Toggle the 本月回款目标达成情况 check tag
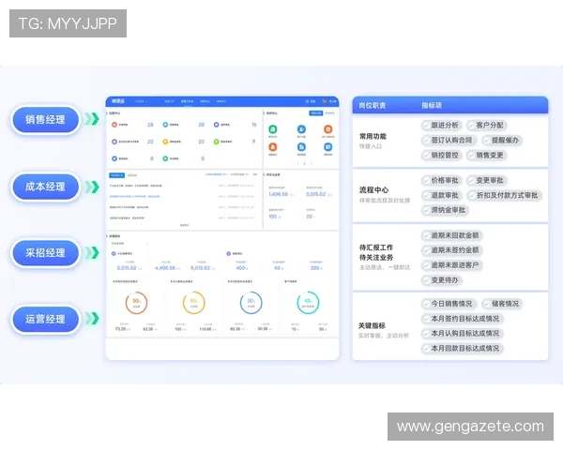The width and height of the screenshot is (563, 450). click(x=462, y=349)
